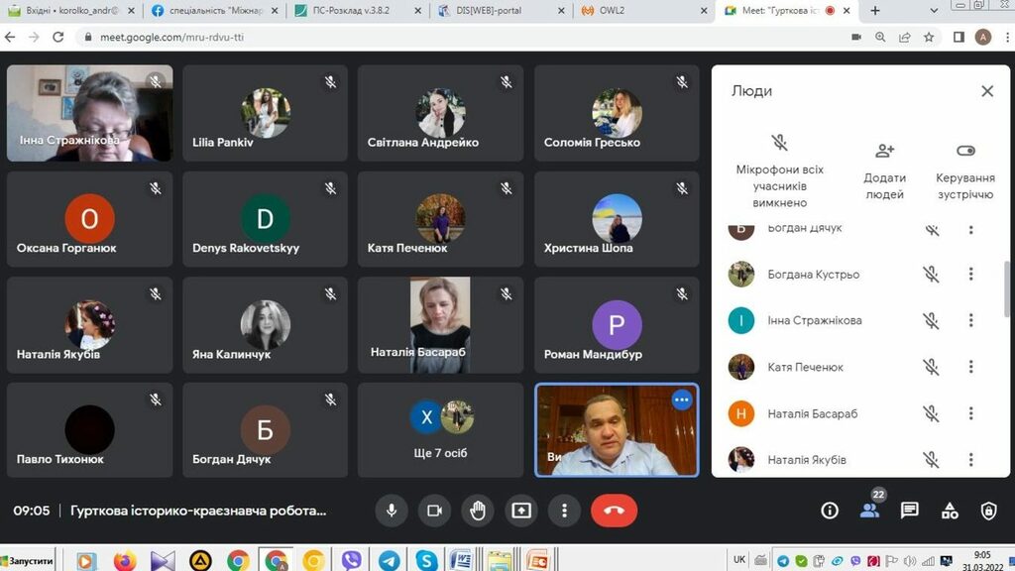Open meeting details info icon
The height and width of the screenshot is (571, 1015).
coord(830,511)
